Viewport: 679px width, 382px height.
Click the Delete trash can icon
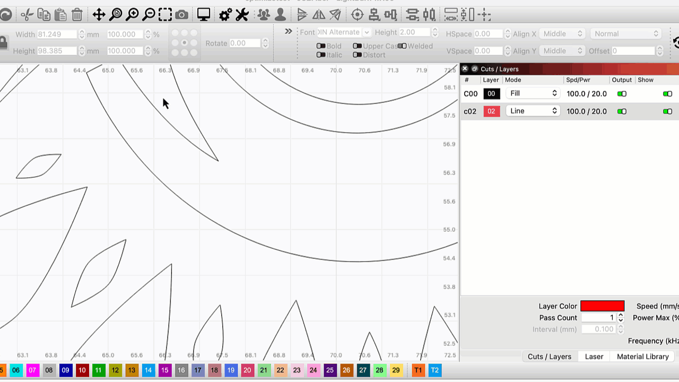pos(77,15)
